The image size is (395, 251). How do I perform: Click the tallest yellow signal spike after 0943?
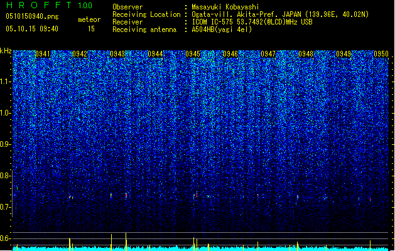click(126, 242)
